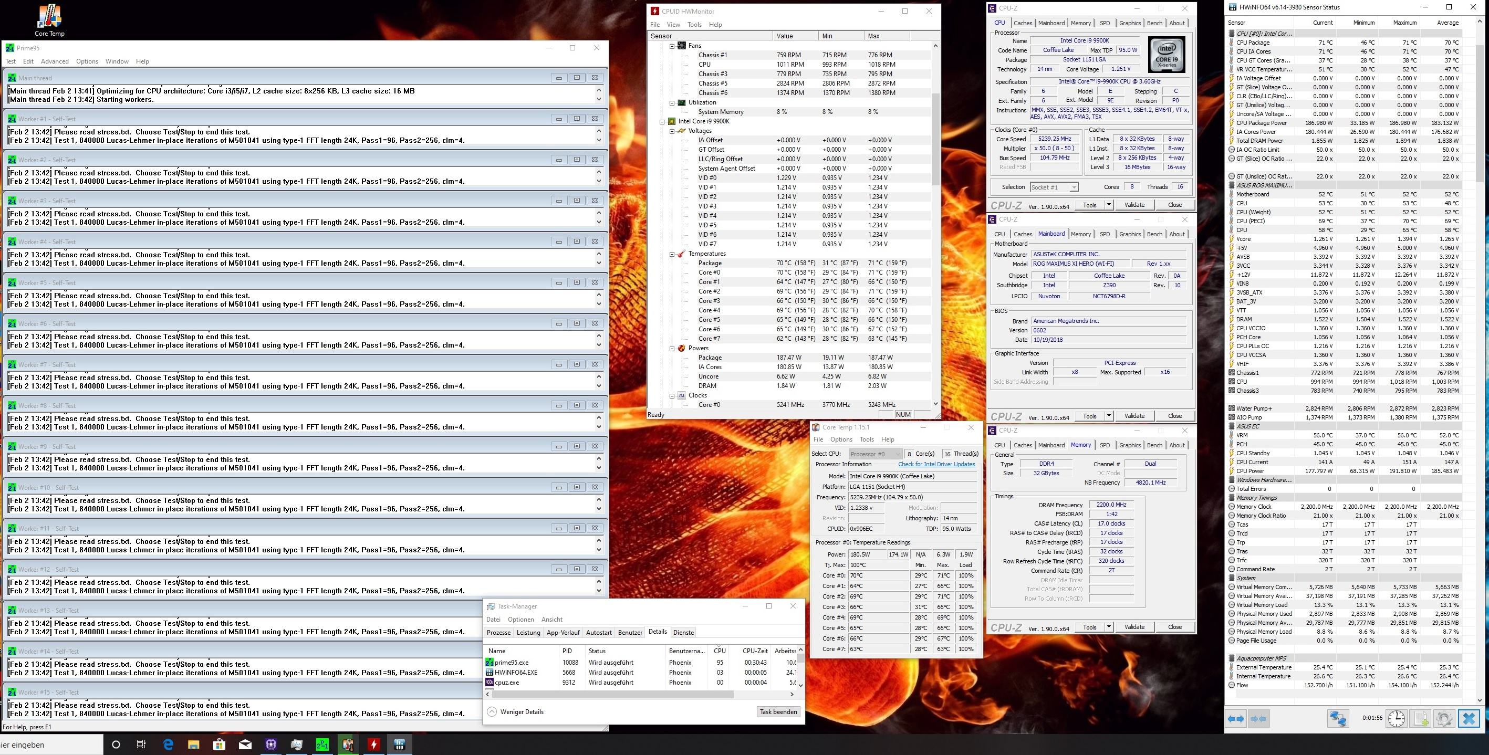1489x755 pixels.
Task: Click HWiNFO expand columns arrows button
Action: [1236, 719]
